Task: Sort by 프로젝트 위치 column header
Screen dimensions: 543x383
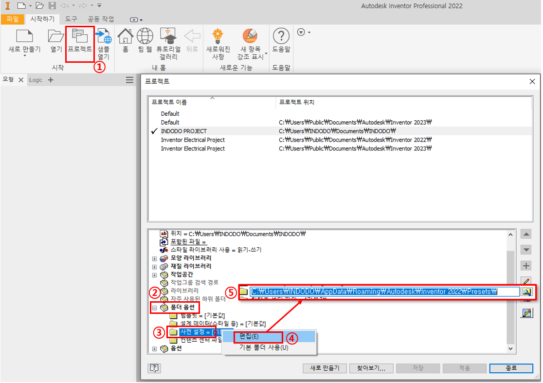Action: [x=404, y=102]
